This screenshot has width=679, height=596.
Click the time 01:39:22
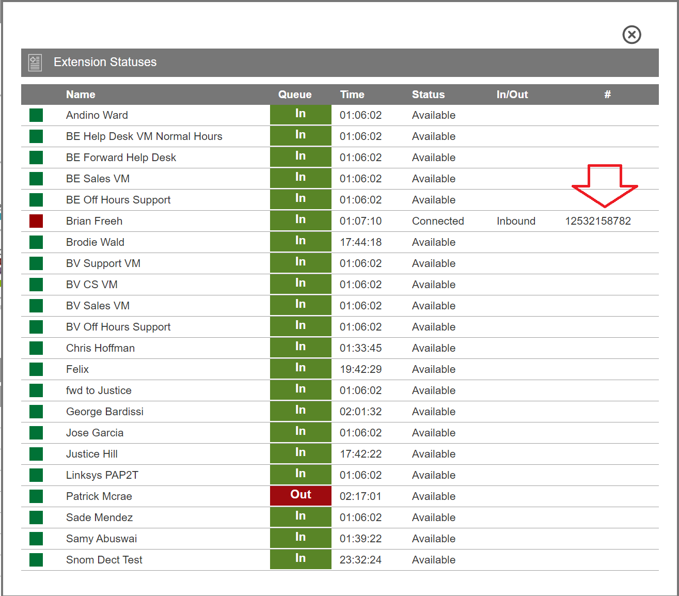pos(360,539)
